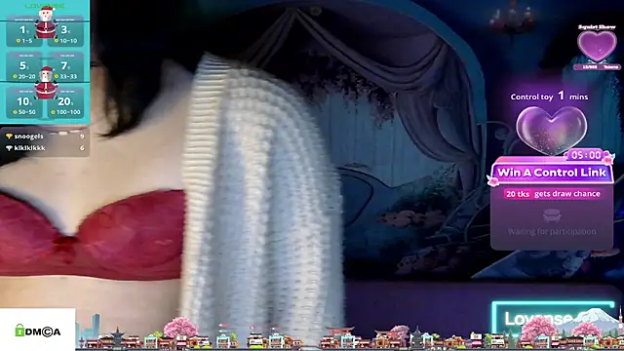
Task: Click the top Santa Claus icon
Action: tap(46, 22)
